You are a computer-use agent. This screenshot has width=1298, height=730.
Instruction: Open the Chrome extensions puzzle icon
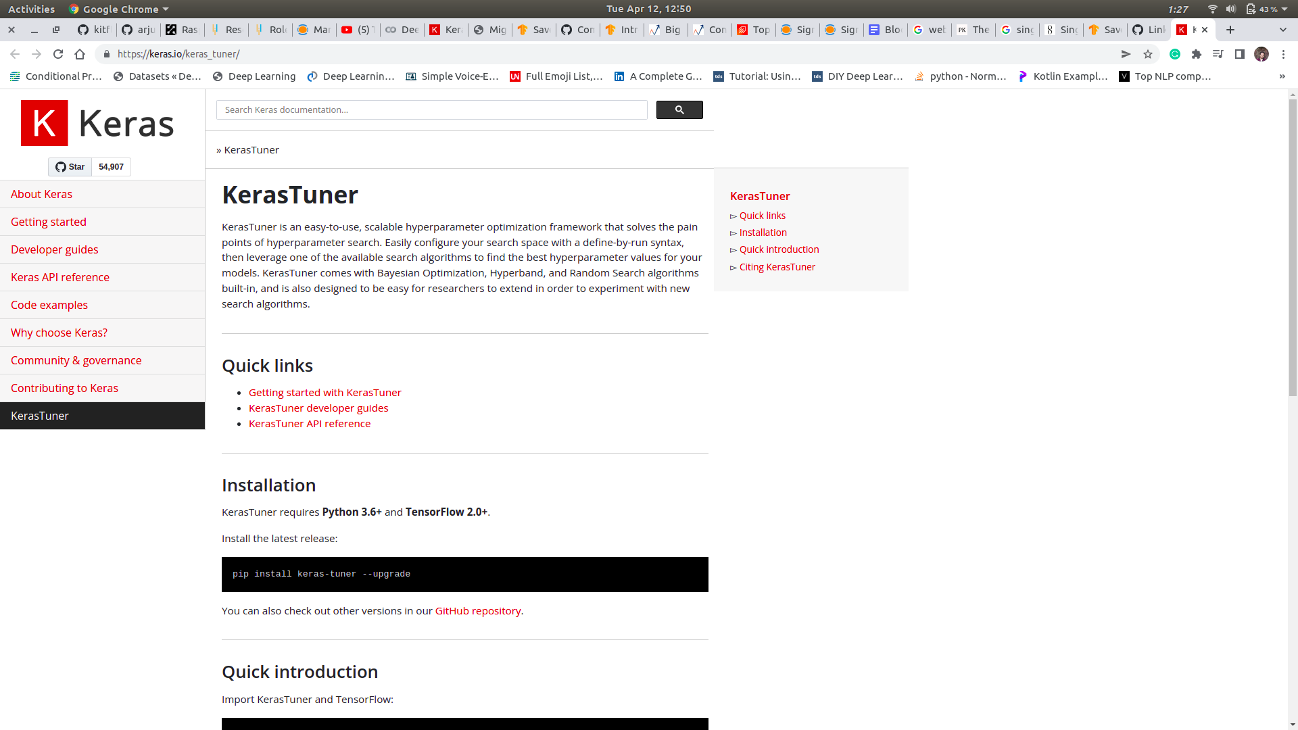(1197, 54)
